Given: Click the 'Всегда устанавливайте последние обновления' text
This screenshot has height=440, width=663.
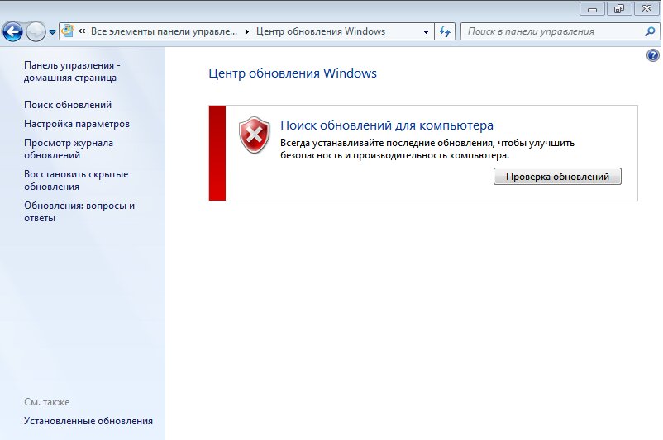Looking at the screenshot, I should (427, 149).
